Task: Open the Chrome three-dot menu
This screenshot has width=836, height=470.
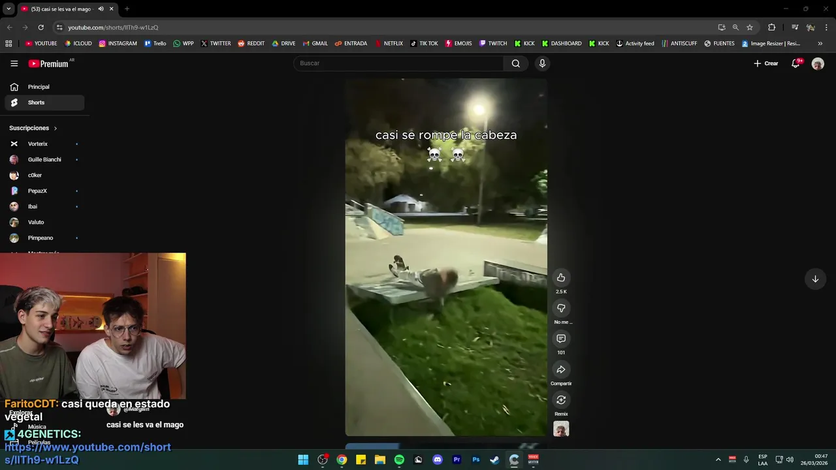Action: (x=827, y=27)
